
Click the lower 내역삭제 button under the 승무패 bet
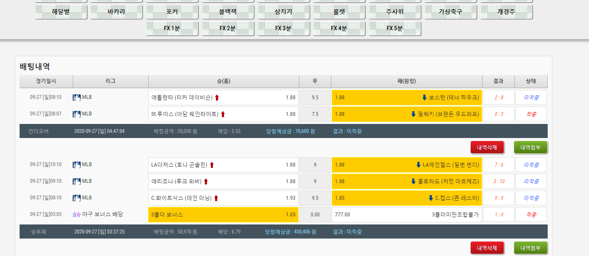point(487,248)
